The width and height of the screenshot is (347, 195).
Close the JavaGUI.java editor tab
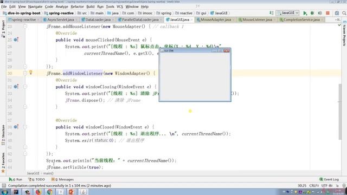click(191, 19)
